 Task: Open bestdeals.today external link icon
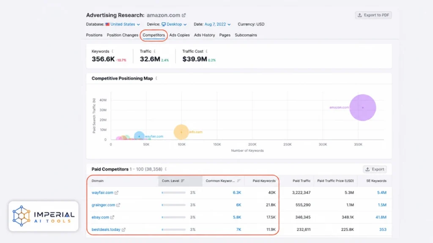click(123, 229)
